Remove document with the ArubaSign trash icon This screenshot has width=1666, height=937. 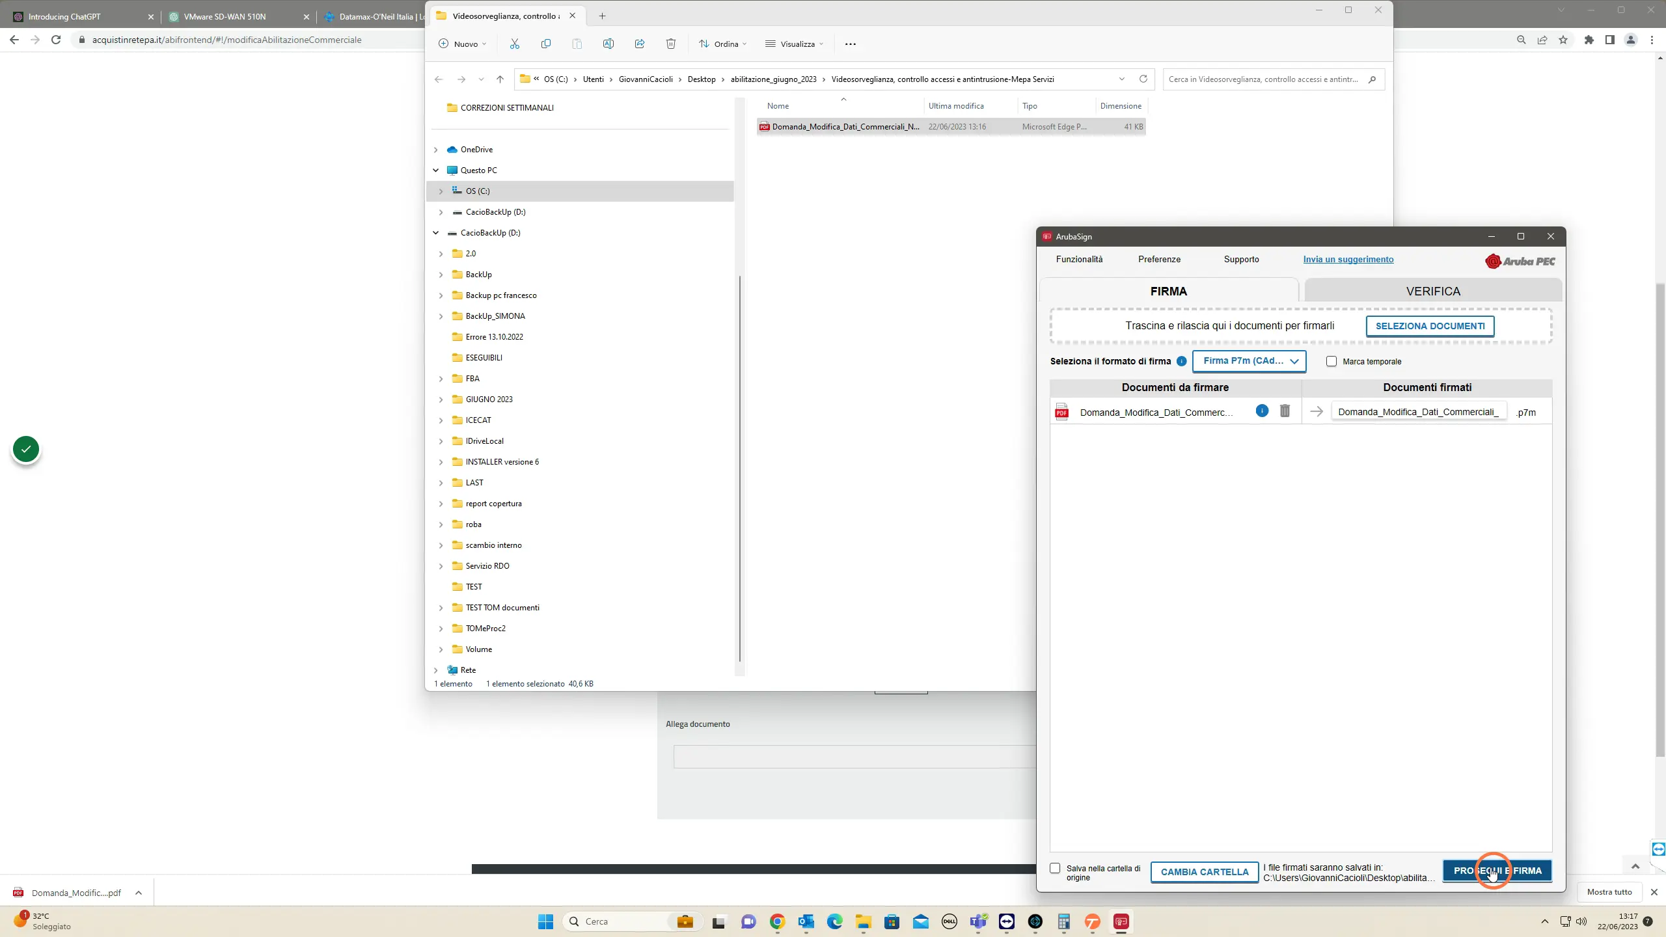(1285, 411)
